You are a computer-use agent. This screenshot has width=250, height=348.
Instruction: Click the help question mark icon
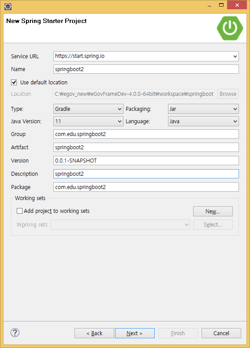point(15,333)
